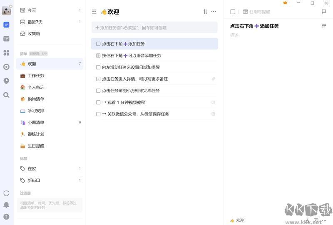Screen dimensions: 333x225
Task: Open the 收集箱 inbox list
Action: (34, 34)
